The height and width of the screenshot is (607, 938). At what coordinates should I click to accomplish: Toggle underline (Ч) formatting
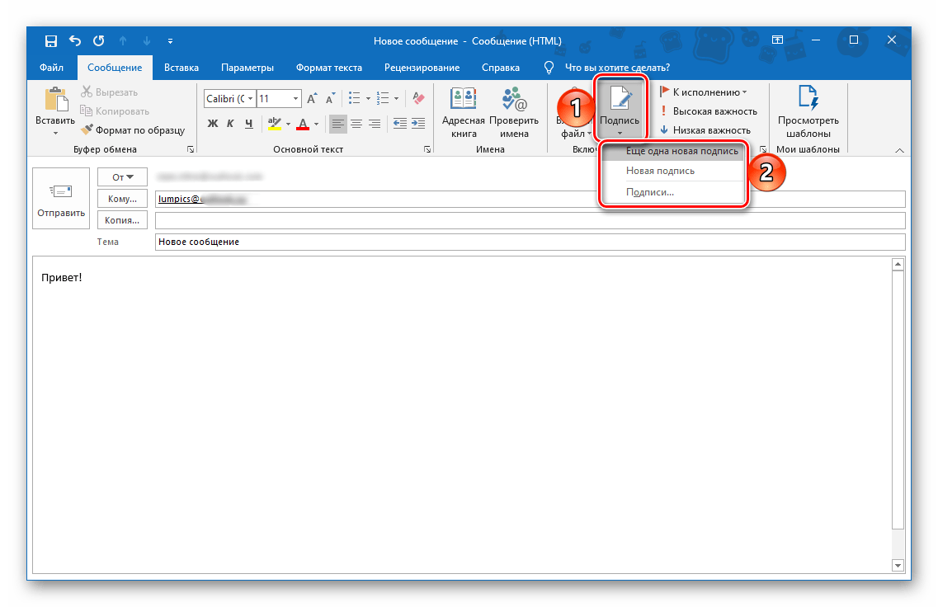coord(249,124)
